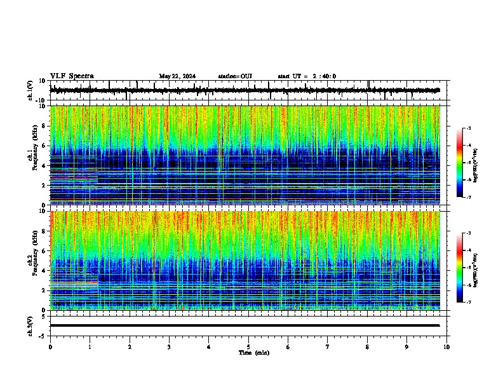Viewport: 503px width, 389px height.
Task: Click the "-5" tick on ch.3(V) axis
Action: tap(43, 336)
